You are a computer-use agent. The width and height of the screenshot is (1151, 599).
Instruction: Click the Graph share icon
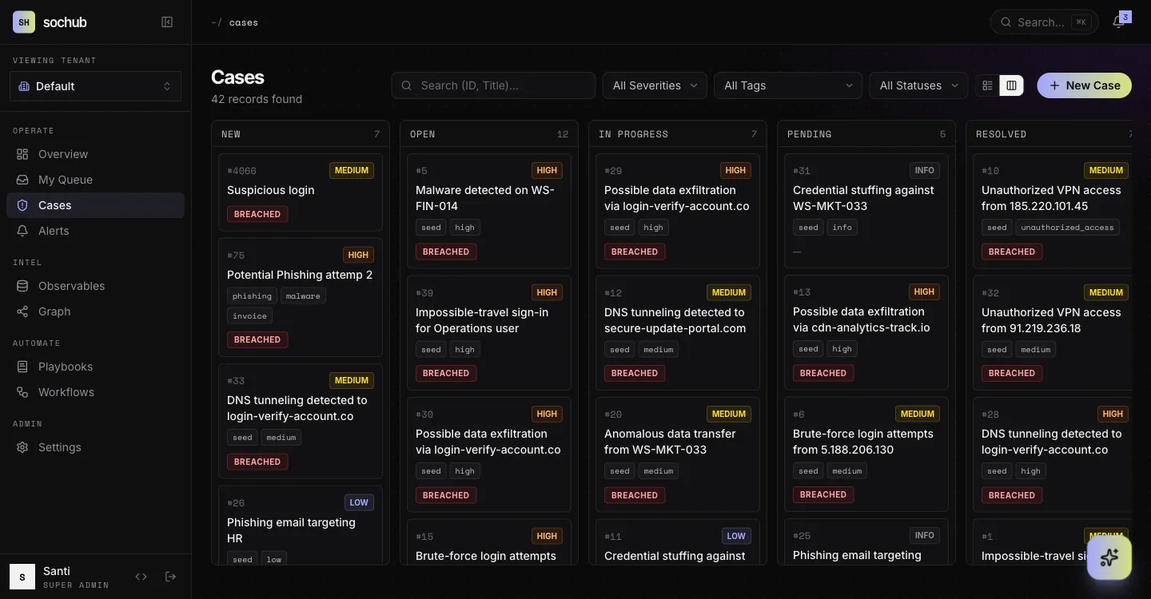click(x=22, y=311)
